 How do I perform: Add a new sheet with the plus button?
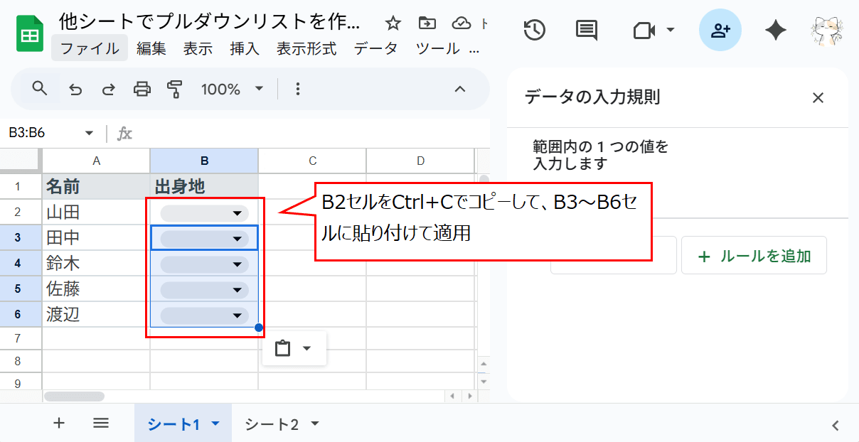point(59,422)
